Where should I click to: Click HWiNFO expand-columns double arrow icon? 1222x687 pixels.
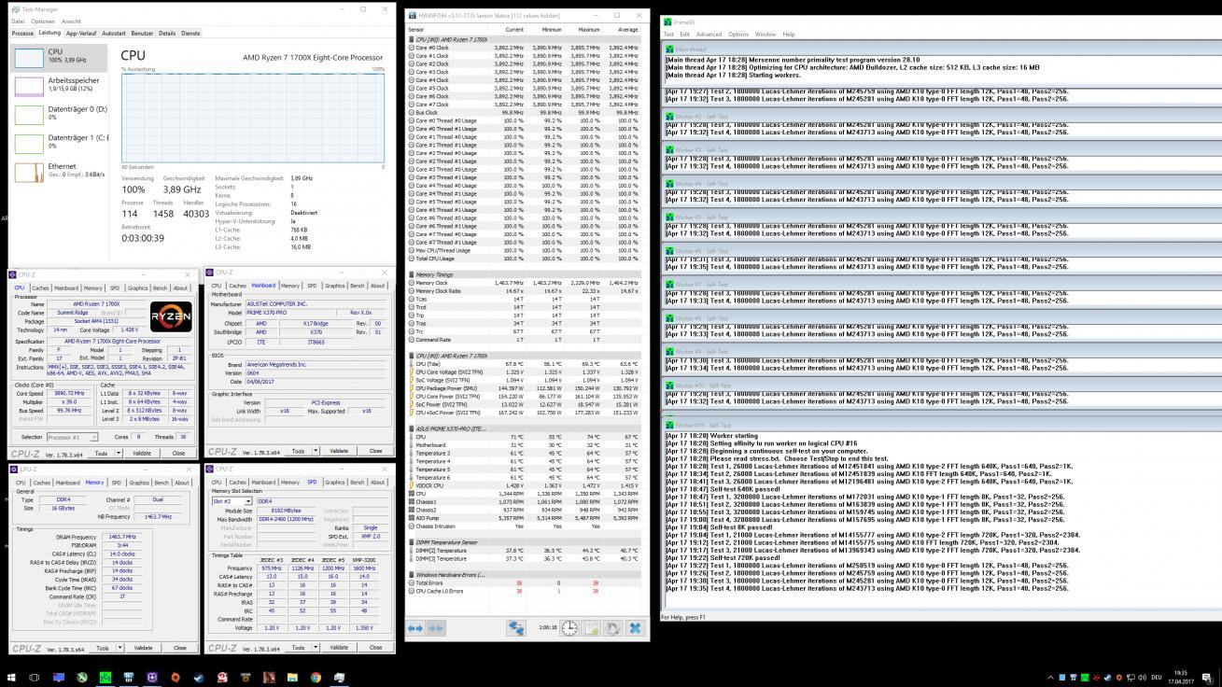click(x=415, y=629)
